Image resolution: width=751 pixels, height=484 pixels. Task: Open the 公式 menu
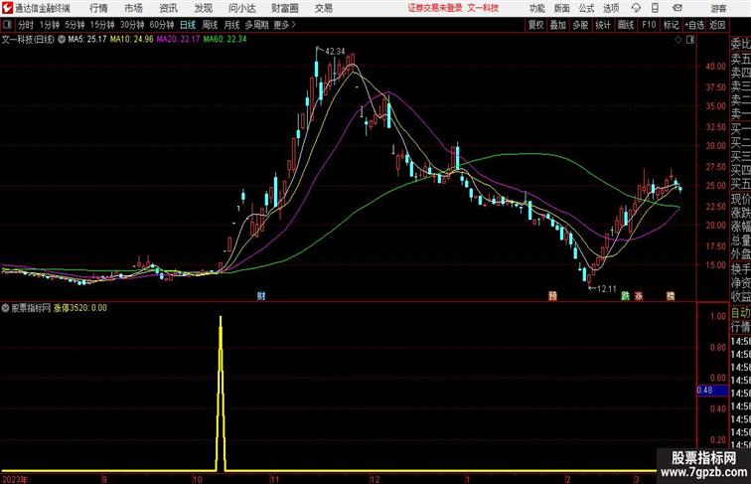586,8
